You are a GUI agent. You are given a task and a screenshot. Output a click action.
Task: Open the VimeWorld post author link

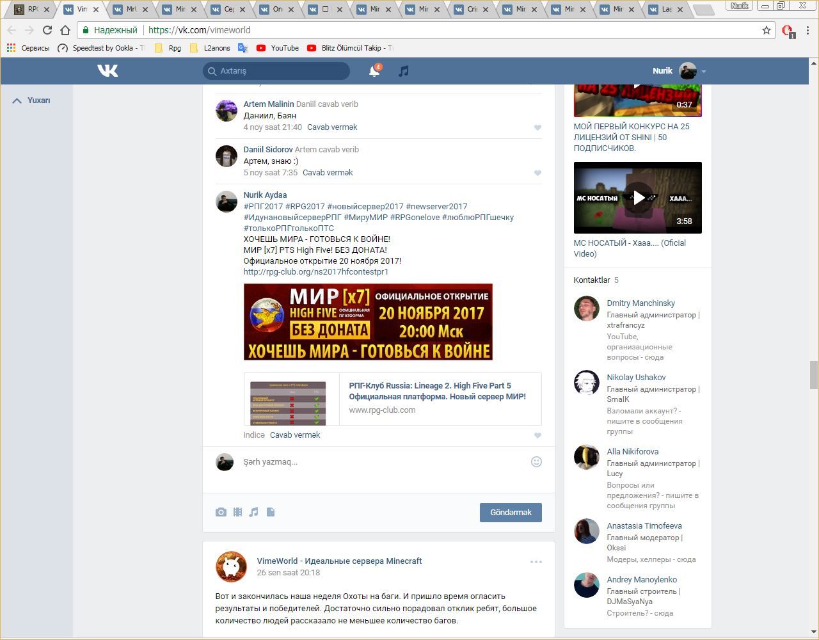(339, 561)
